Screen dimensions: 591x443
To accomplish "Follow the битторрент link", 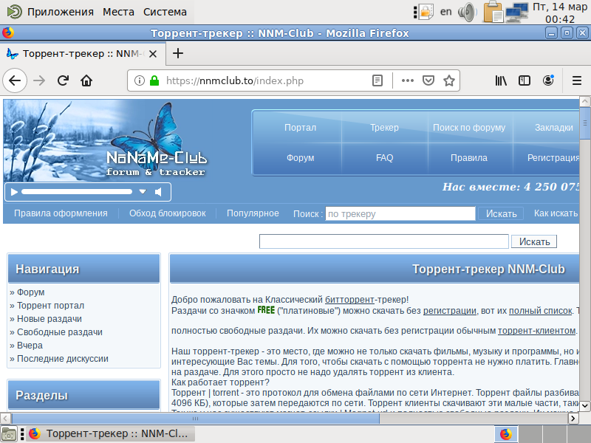I will [349, 300].
